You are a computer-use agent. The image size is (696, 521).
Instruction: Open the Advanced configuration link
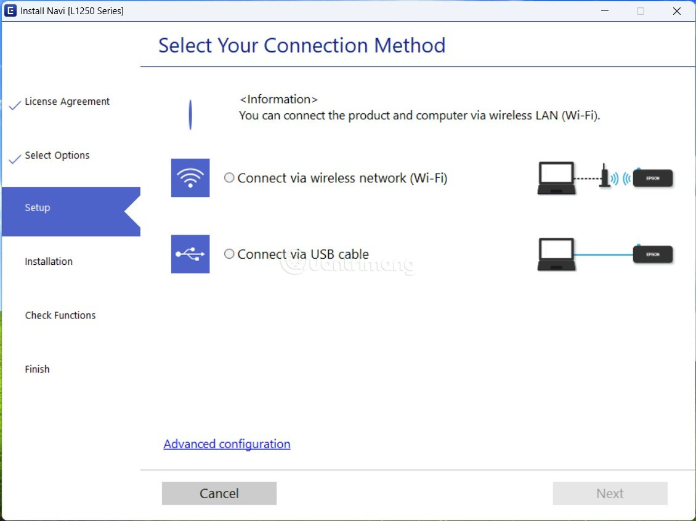pos(227,444)
